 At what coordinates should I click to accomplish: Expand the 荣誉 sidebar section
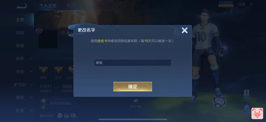pos(24,72)
